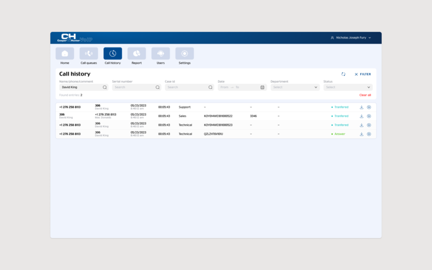This screenshot has height=270, width=432.
Task: Download the Support call recording
Action: (x=362, y=107)
